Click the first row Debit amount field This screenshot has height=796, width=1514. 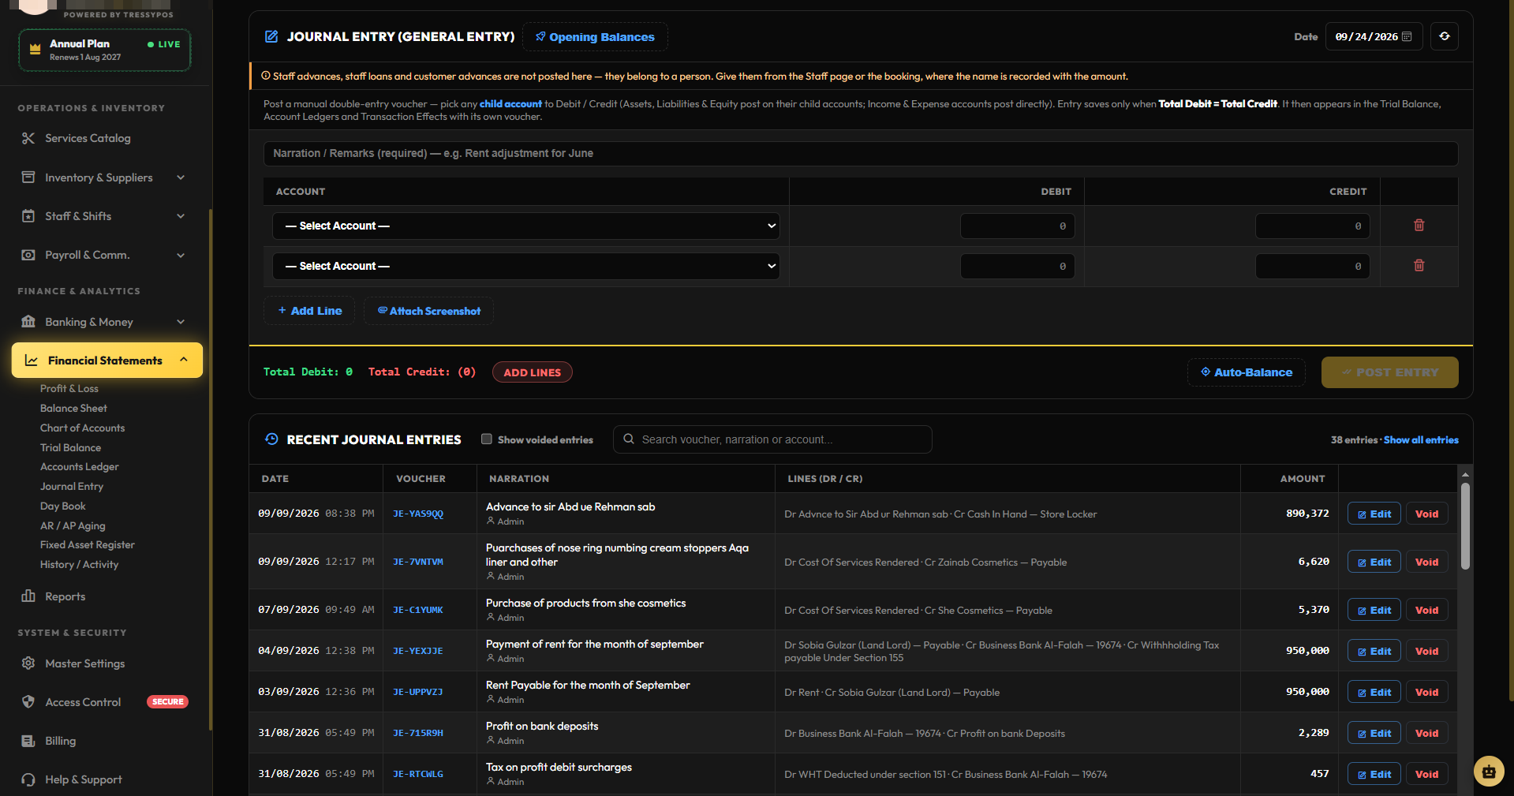click(x=1017, y=226)
